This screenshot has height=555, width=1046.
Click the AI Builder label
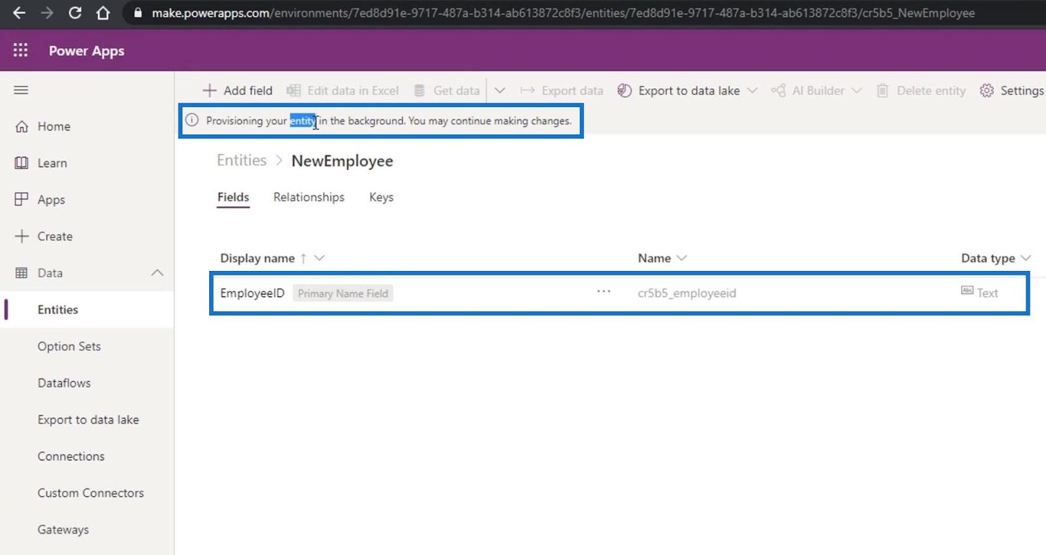[818, 90]
